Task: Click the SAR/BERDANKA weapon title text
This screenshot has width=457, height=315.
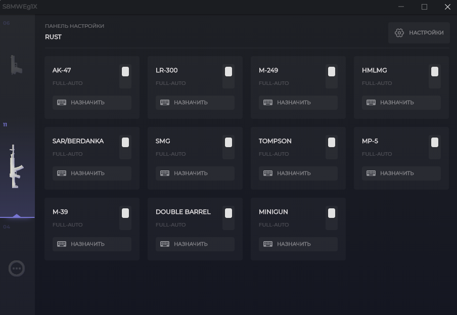Action: coord(78,141)
